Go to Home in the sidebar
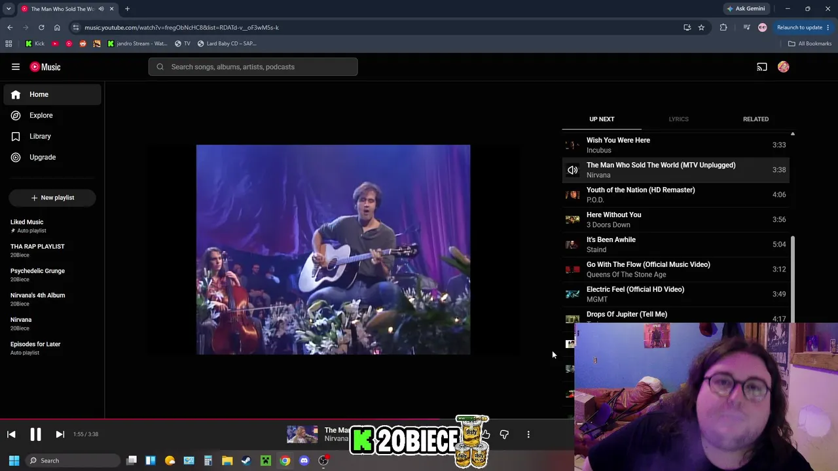The height and width of the screenshot is (471, 838). 52,94
